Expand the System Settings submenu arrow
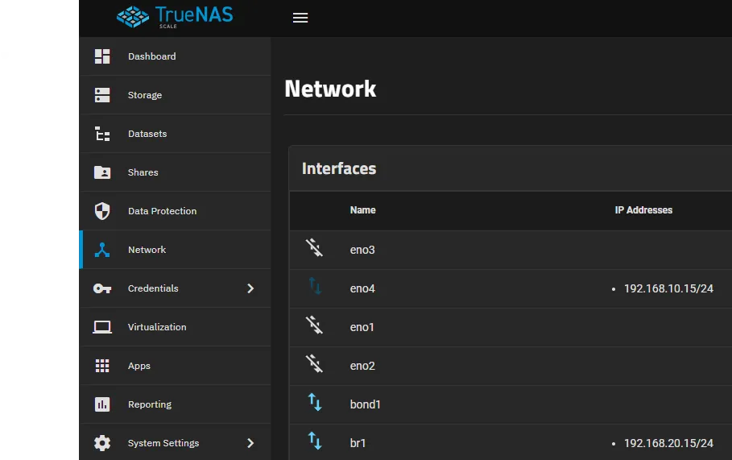Image resolution: width=732 pixels, height=460 pixels. [x=250, y=443]
